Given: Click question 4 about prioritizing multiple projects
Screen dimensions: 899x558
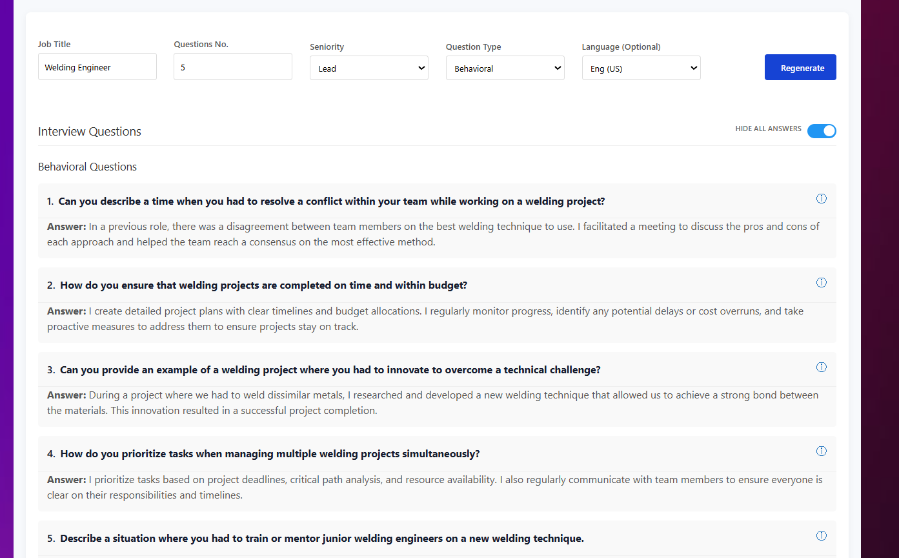Looking at the screenshot, I should 263,454.
